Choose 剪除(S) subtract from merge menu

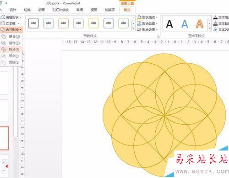[11, 62]
